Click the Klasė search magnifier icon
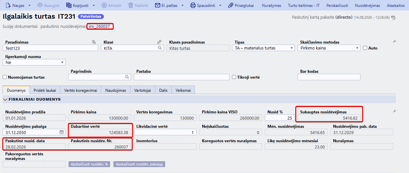Screen dimensions: 409x173 coord(160,48)
